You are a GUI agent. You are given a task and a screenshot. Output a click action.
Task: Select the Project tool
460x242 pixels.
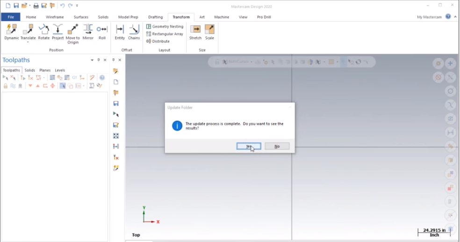(x=58, y=32)
